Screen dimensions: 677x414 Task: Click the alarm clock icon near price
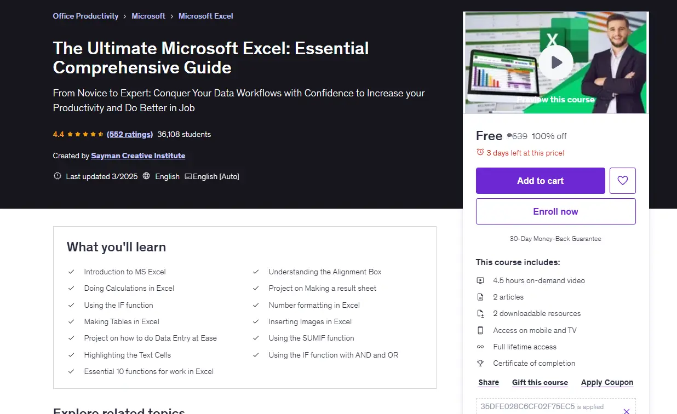click(x=480, y=152)
